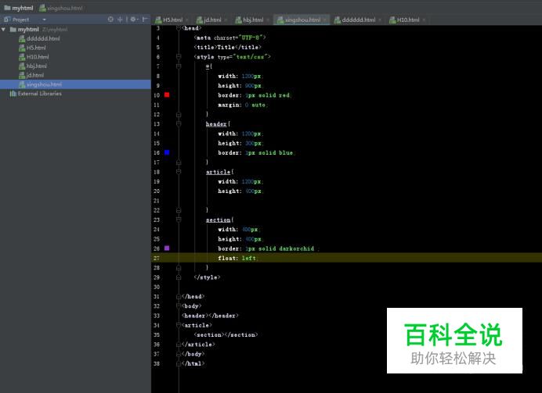Click the blue color swatch on line 16

167,152
